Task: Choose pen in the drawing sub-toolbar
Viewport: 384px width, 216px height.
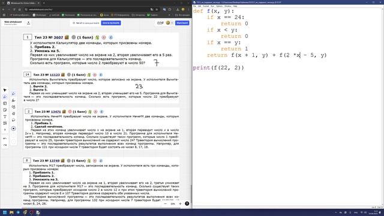Action: tap(13, 94)
